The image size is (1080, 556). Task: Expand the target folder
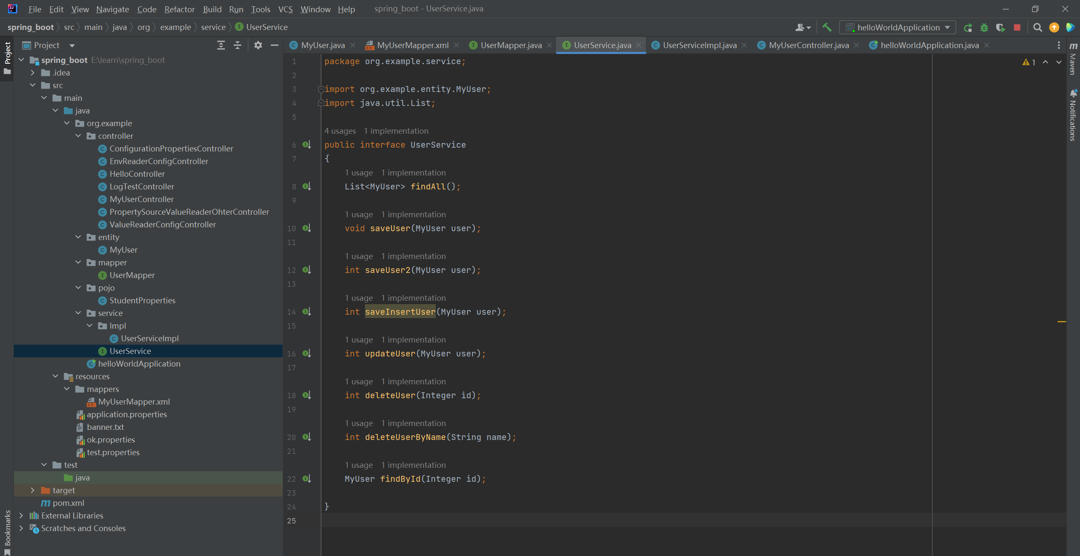coord(32,490)
